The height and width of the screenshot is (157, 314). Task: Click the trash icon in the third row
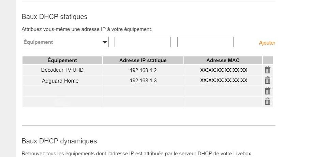pos(268,91)
